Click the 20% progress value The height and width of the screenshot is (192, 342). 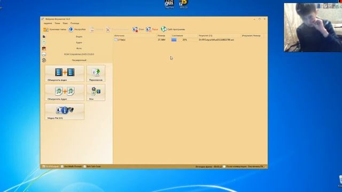[185, 40]
